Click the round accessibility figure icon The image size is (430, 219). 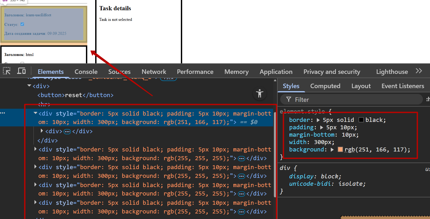tap(259, 93)
